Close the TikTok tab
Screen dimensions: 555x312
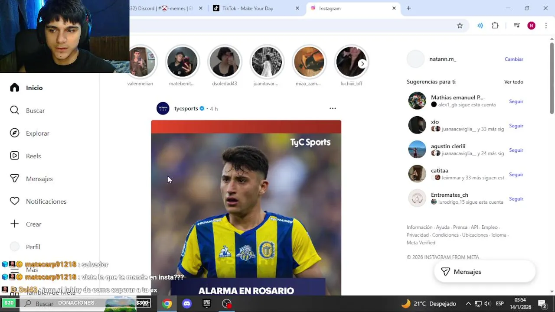(297, 8)
